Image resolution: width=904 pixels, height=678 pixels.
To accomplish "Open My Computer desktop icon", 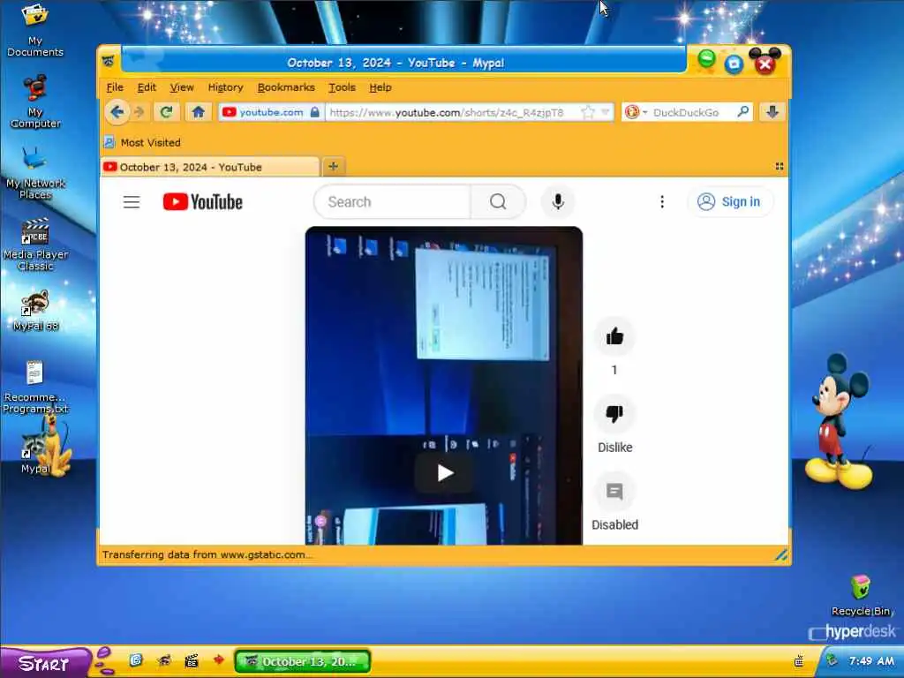I will [35, 101].
